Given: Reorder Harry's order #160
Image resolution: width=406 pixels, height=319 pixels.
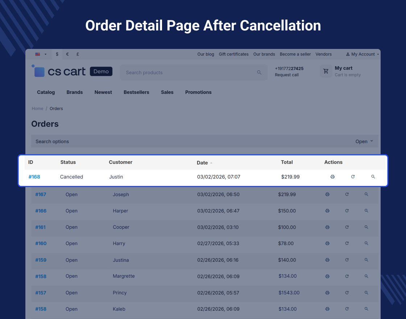Looking at the screenshot, I should coord(347,243).
